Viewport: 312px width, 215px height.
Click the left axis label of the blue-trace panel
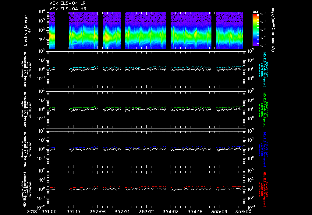point(26,149)
